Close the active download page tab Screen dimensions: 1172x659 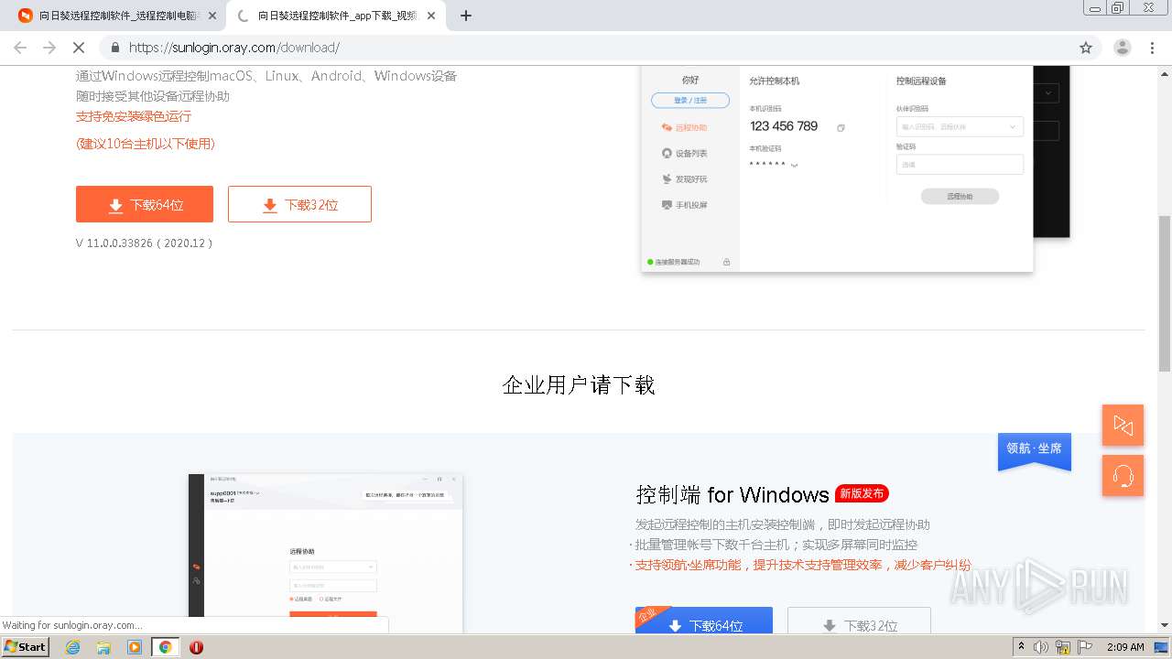431,16
